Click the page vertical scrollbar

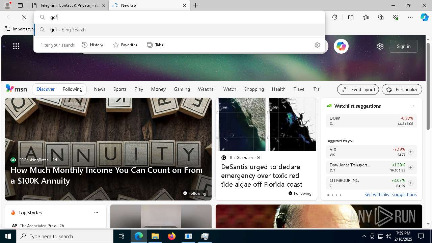pos(428,86)
